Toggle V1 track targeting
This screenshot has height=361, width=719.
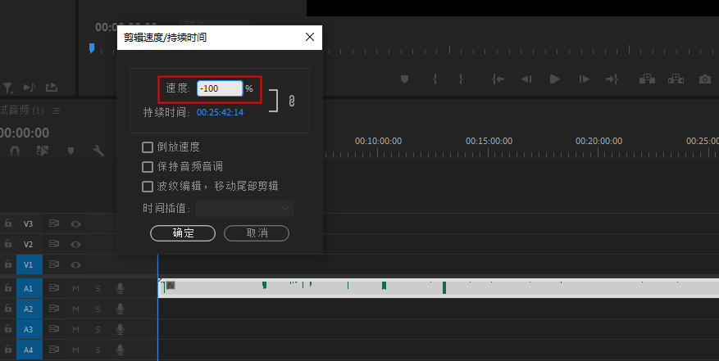pos(30,264)
